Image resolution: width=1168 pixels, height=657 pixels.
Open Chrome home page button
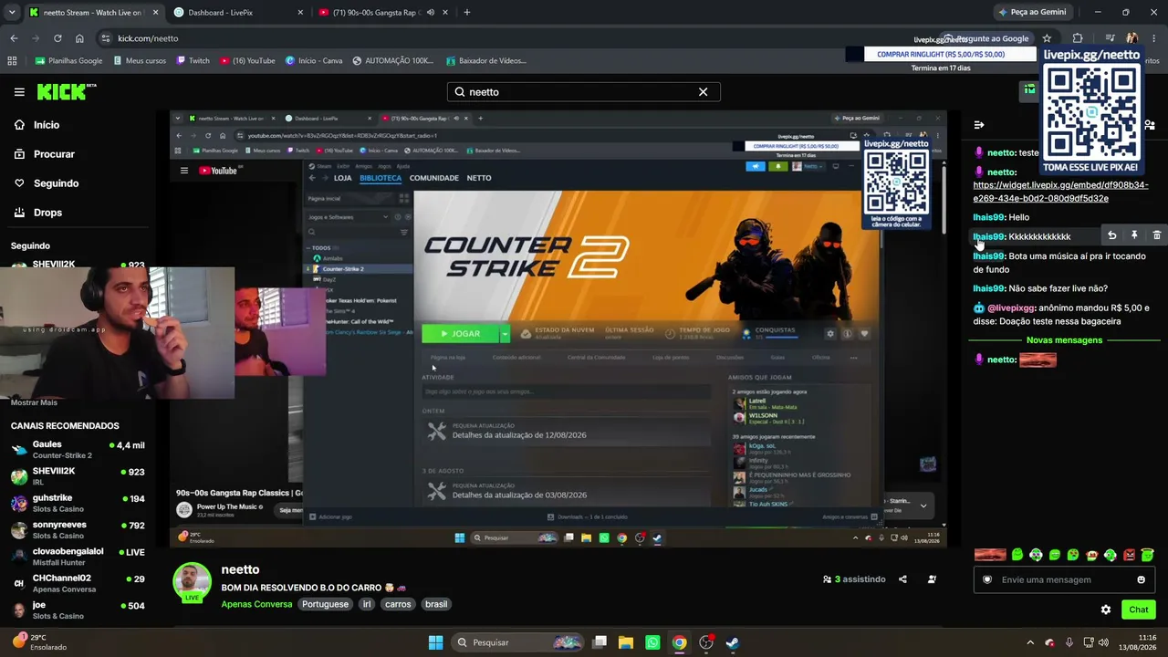[79, 38]
